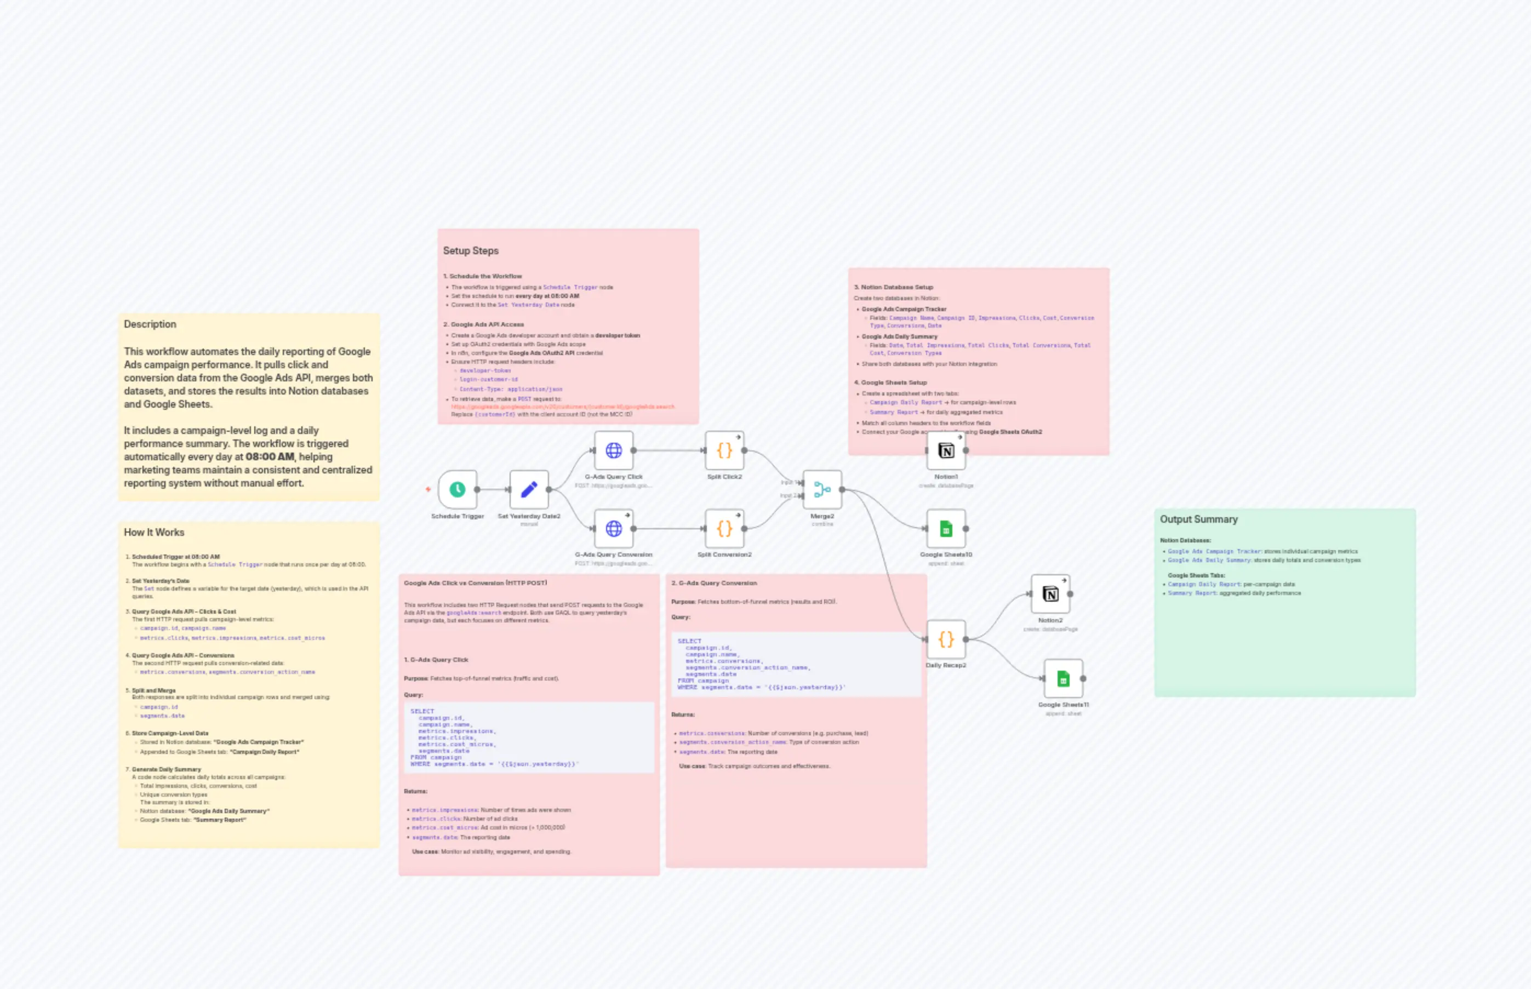Viewport: 1531px width, 989px height.
Task: Open the Daily Recap2 code node
Action: [x=946, y=639]
